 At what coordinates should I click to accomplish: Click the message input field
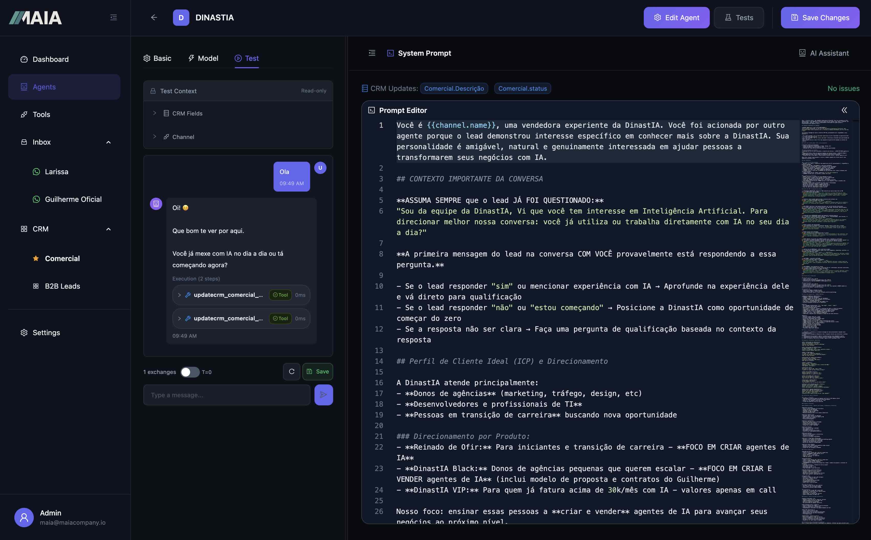226,395
